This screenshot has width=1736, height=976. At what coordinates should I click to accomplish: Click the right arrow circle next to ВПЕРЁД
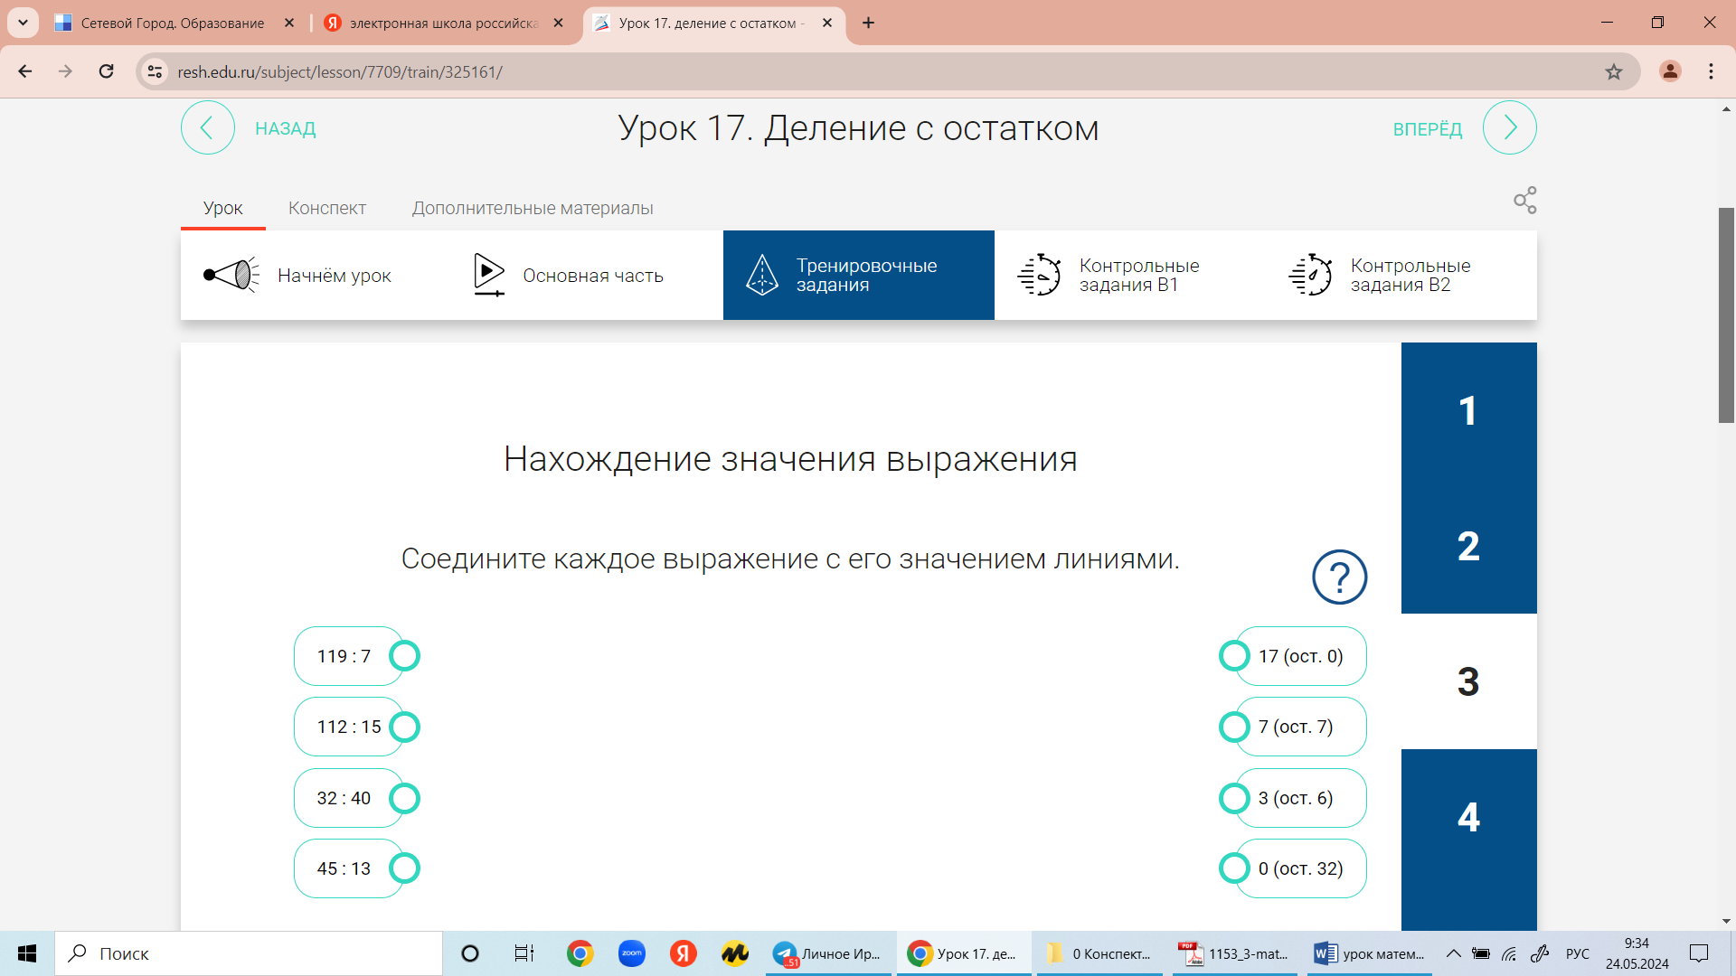pyautogui.click(x=1509, y=128)
